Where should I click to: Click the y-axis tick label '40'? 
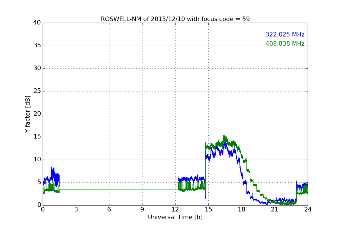tap(37, 23)
